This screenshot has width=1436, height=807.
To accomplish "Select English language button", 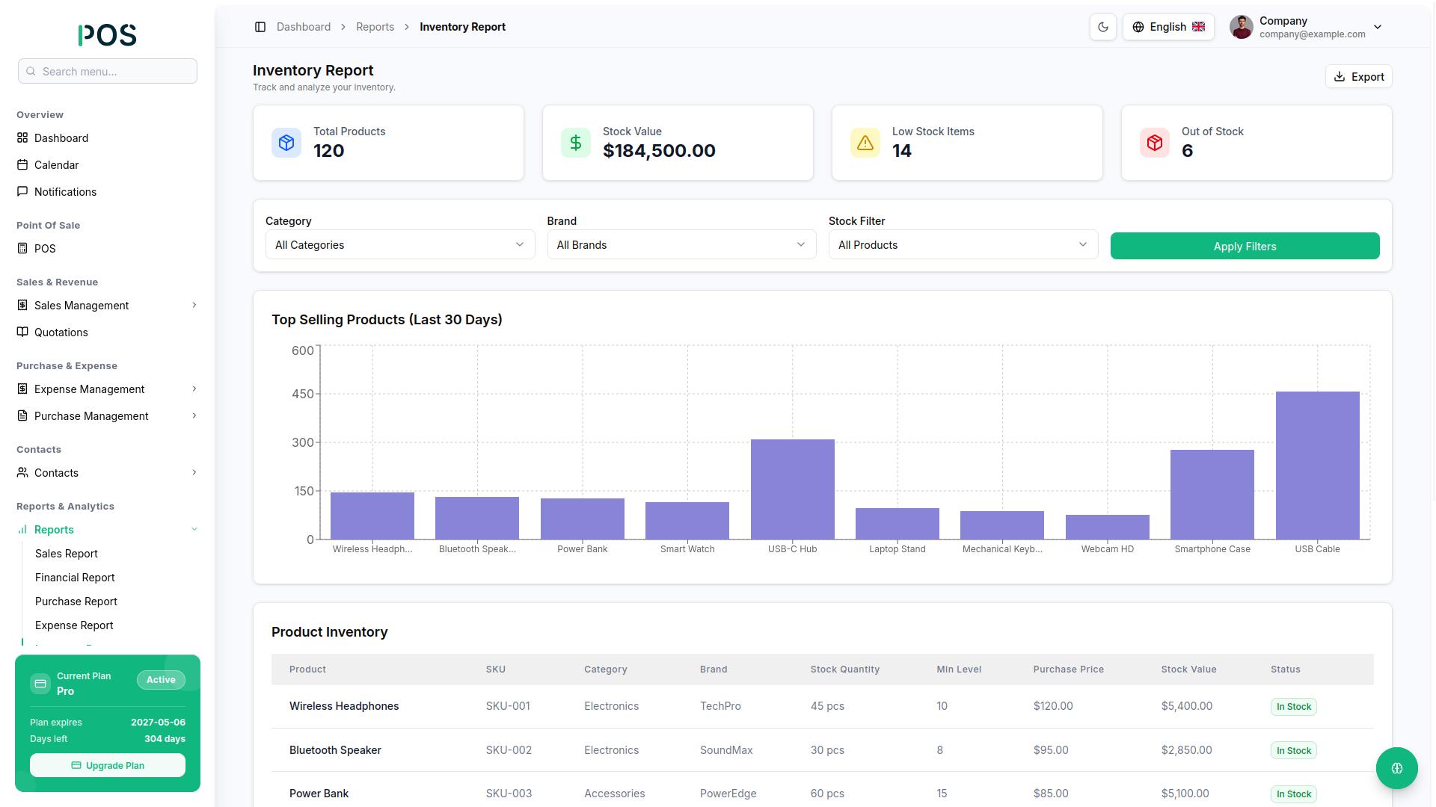I will pos(1168,27).
